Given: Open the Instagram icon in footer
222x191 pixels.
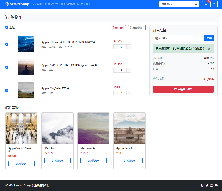Looking at the screenshot, I should point(211,185).
